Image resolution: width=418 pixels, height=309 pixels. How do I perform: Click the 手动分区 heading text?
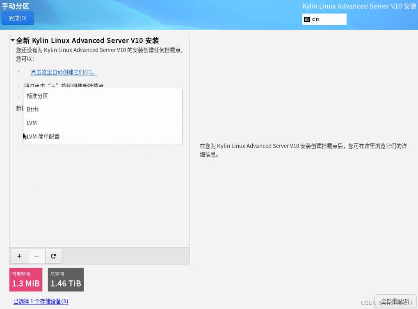pos(16,6)
